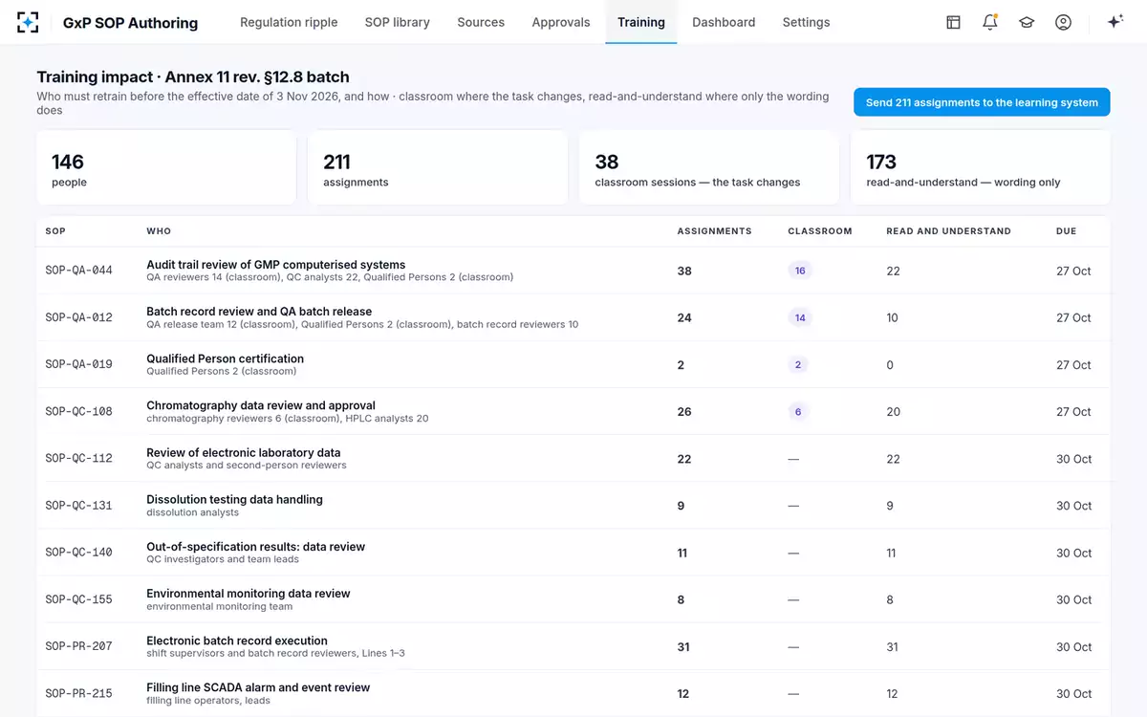Click the 146 people summary card
Image resolution: width=1147 pixels, height=717 pixels.
pyautogui.click(x=166, y=168)
